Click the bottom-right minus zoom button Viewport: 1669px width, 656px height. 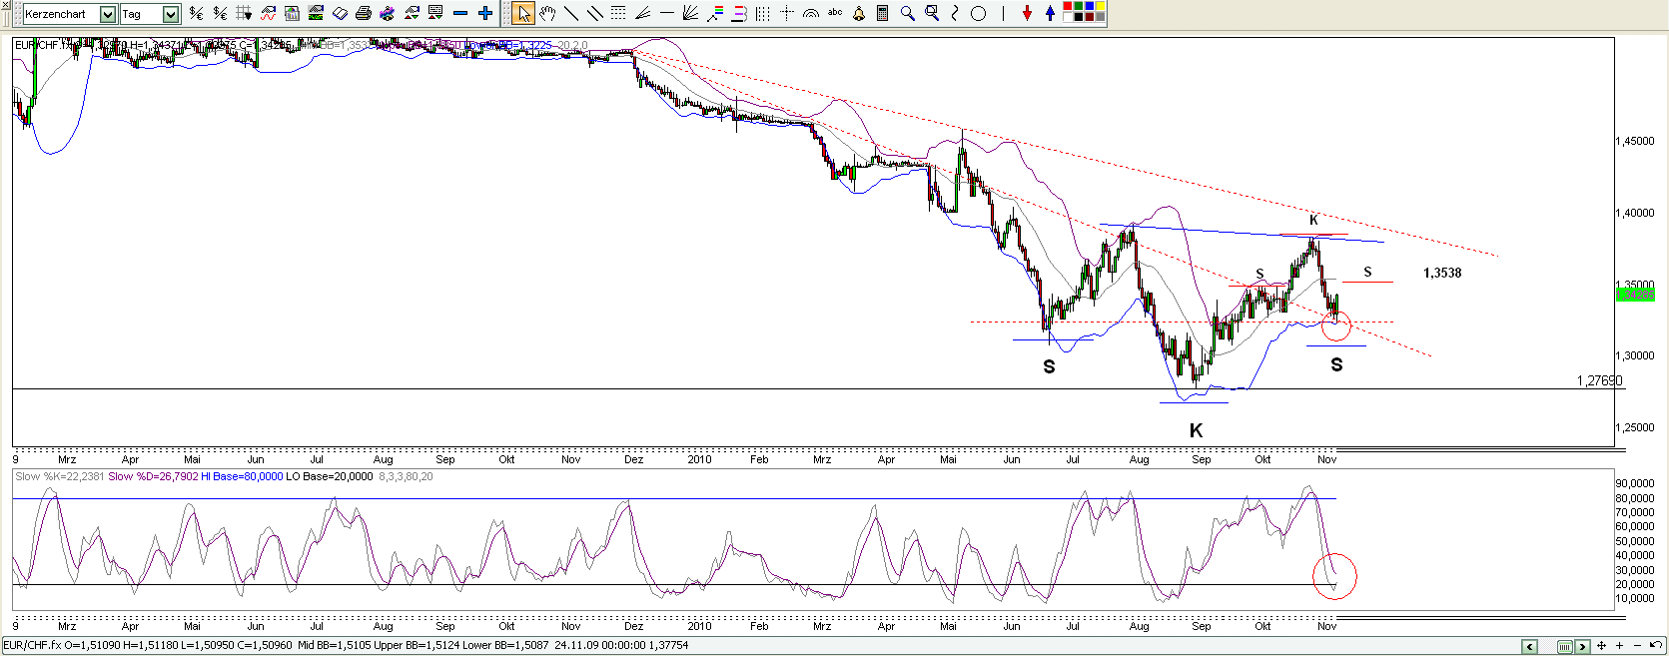(1637, 646)
